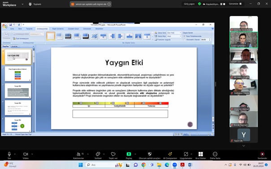The height and width of the screenshot is (169, 271).
Task: Click the red Sonlandır end meeting button
Action: point(262,155)
